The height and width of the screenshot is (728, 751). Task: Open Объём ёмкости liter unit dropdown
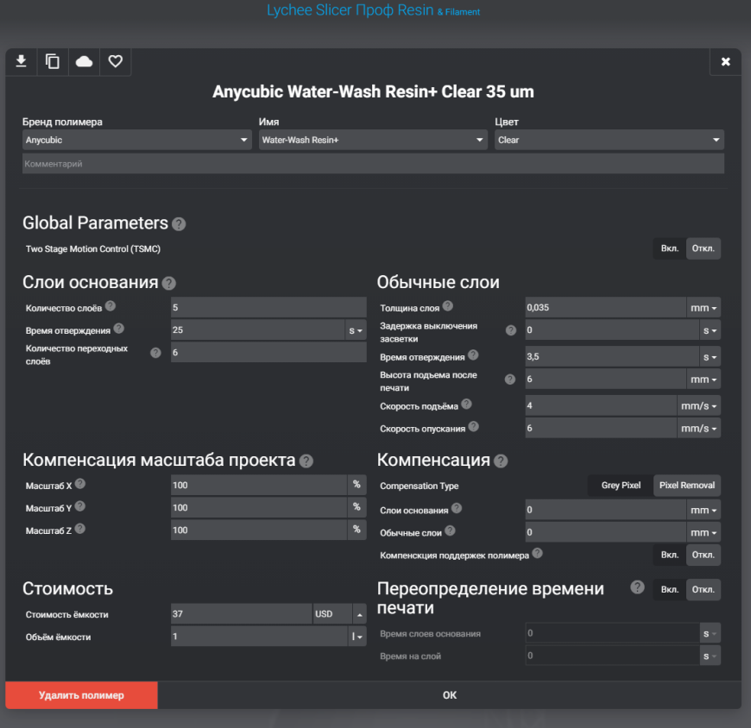pyautogui.click(x=357, y=637)
